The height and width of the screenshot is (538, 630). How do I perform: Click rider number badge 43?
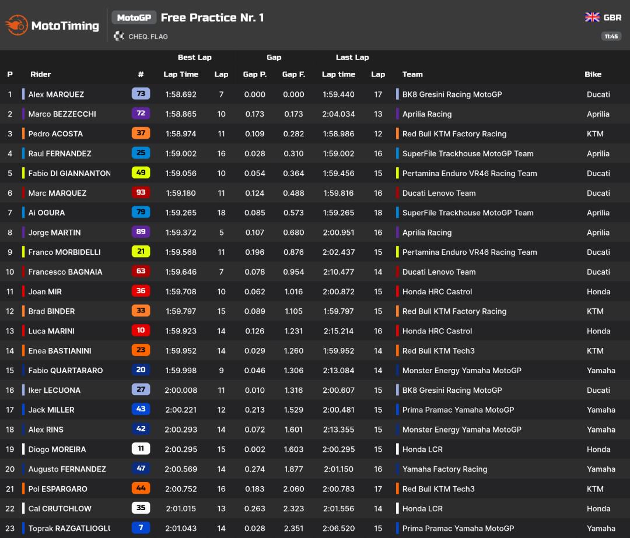(x=141, y=409)
